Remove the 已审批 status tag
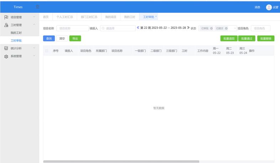 pos(211,28)
